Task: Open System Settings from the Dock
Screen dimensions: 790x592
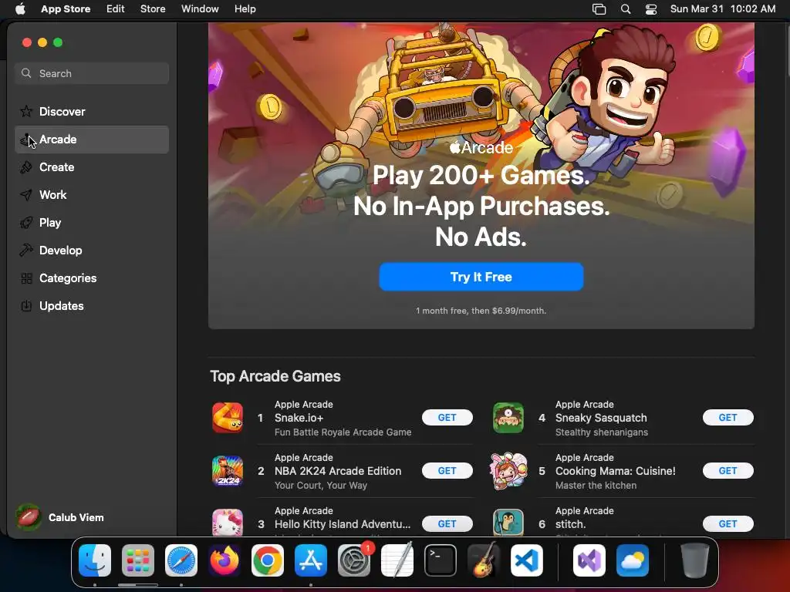Action: click(x=353, y=560)
